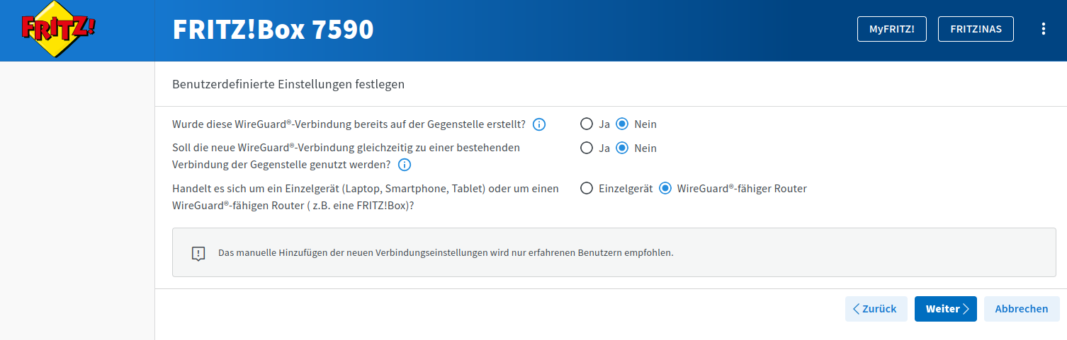Image resolution: width=1067 pixels, height=340 pixels.
Task: Select the 'Einzelgerät' radio option
Action: (587, 189)
